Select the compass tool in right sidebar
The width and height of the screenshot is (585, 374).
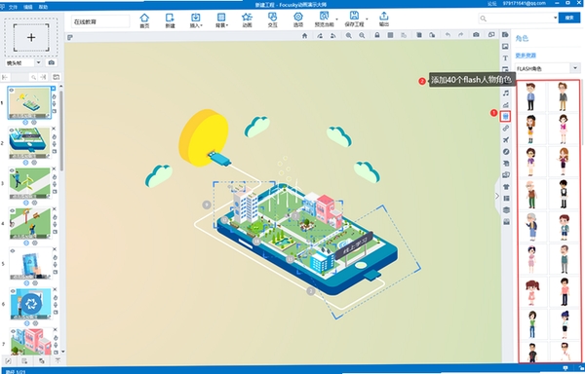(x=506, y=152)
